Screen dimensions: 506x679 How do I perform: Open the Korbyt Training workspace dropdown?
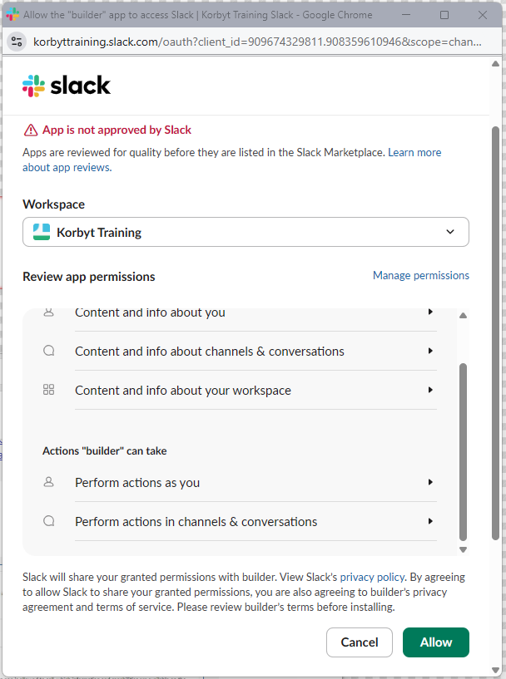pyautogui.click(x=246, y=232)
